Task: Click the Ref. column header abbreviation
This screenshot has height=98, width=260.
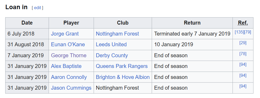Action: (243, 23)
